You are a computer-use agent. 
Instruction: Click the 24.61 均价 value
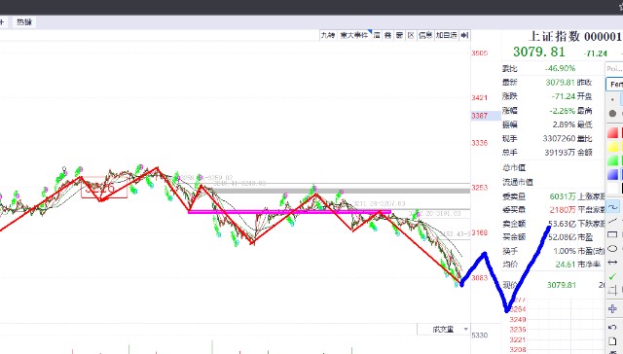pos(566,264)
